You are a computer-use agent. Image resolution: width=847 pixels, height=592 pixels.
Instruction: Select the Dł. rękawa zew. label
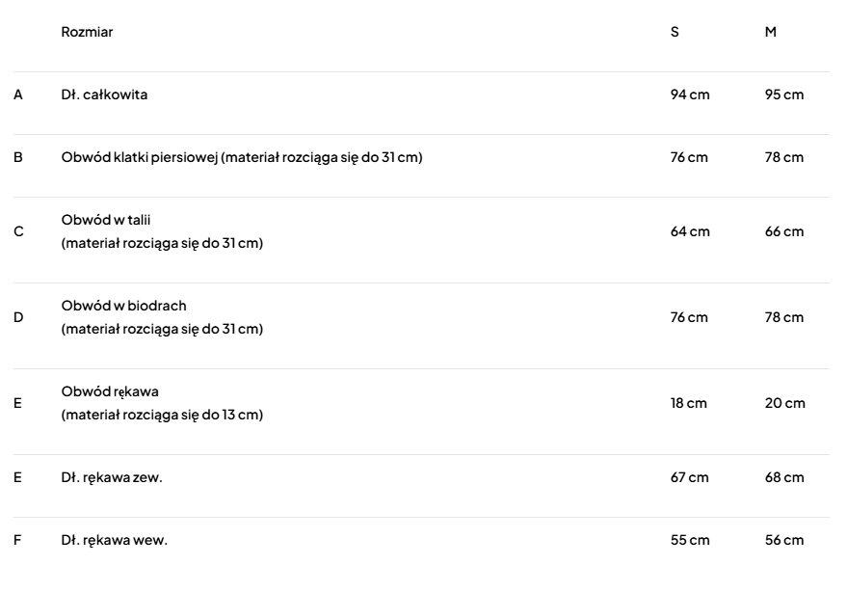[x=112, y=477]
